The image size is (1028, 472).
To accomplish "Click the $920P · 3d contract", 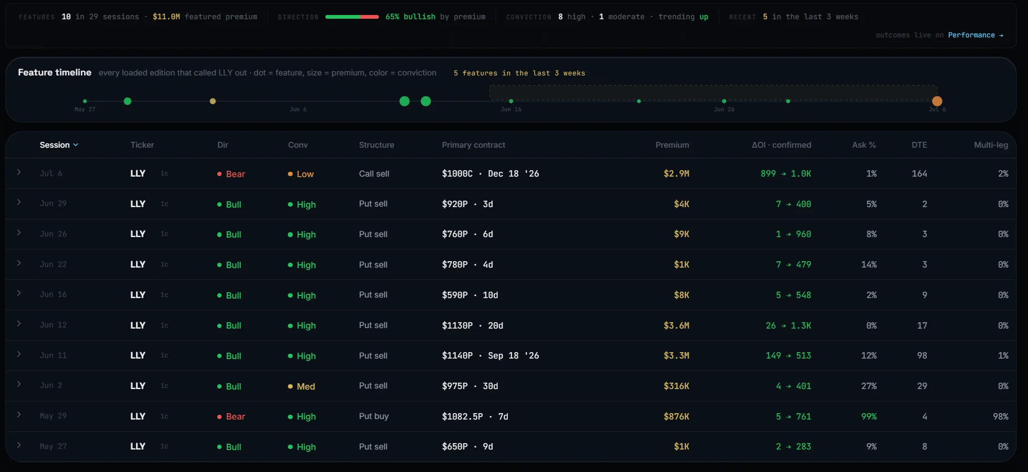I will pos(468,204).
